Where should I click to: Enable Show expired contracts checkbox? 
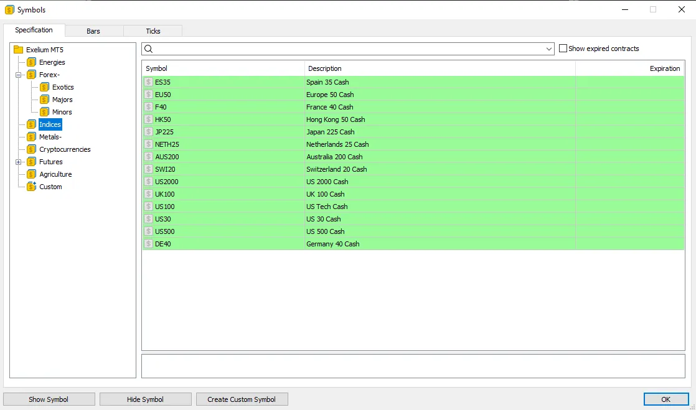tap(563, 49)
